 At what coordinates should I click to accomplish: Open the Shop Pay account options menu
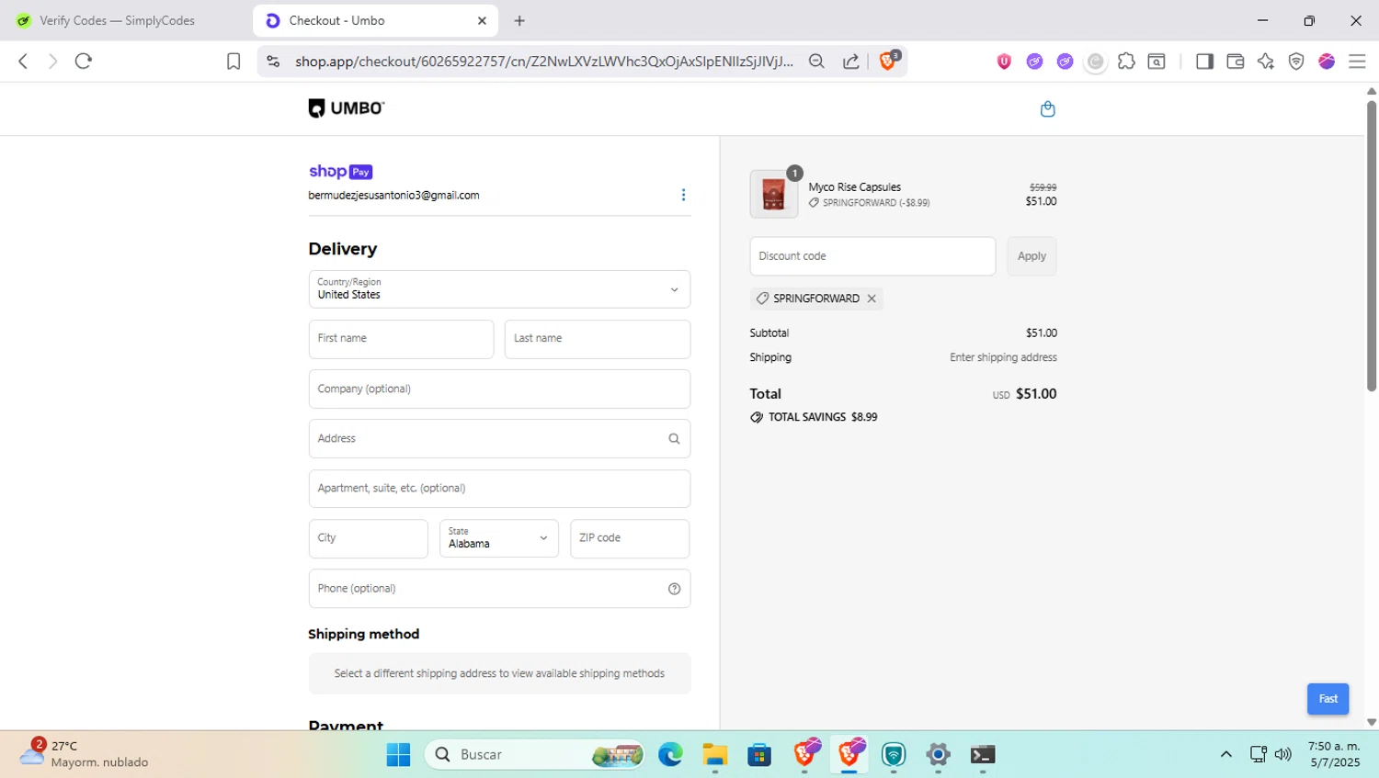(x=683, y=195)
